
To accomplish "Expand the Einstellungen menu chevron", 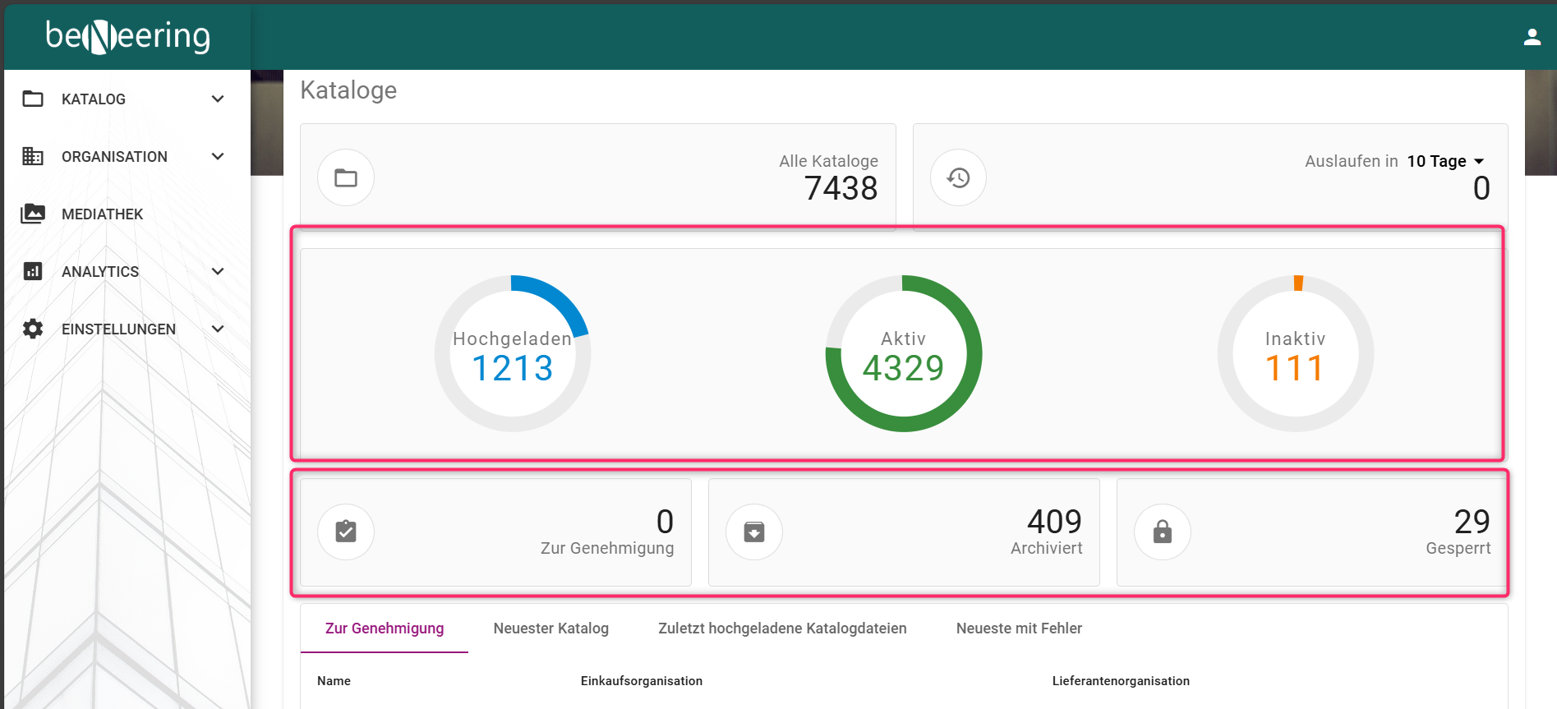I will [218, 329].
